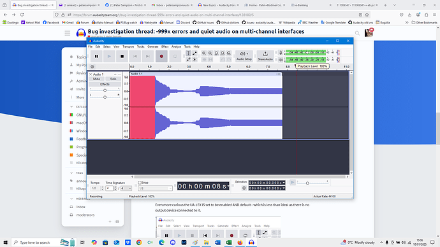Click the Zoom Toggle icon
440x247 pixels.
(x=229, y=53)
